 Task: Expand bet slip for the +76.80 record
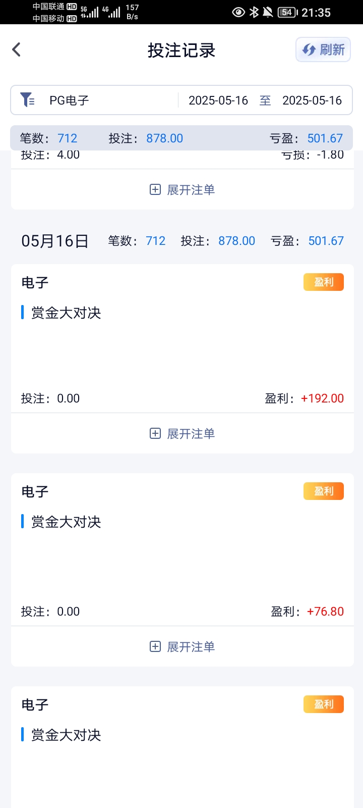183,647
